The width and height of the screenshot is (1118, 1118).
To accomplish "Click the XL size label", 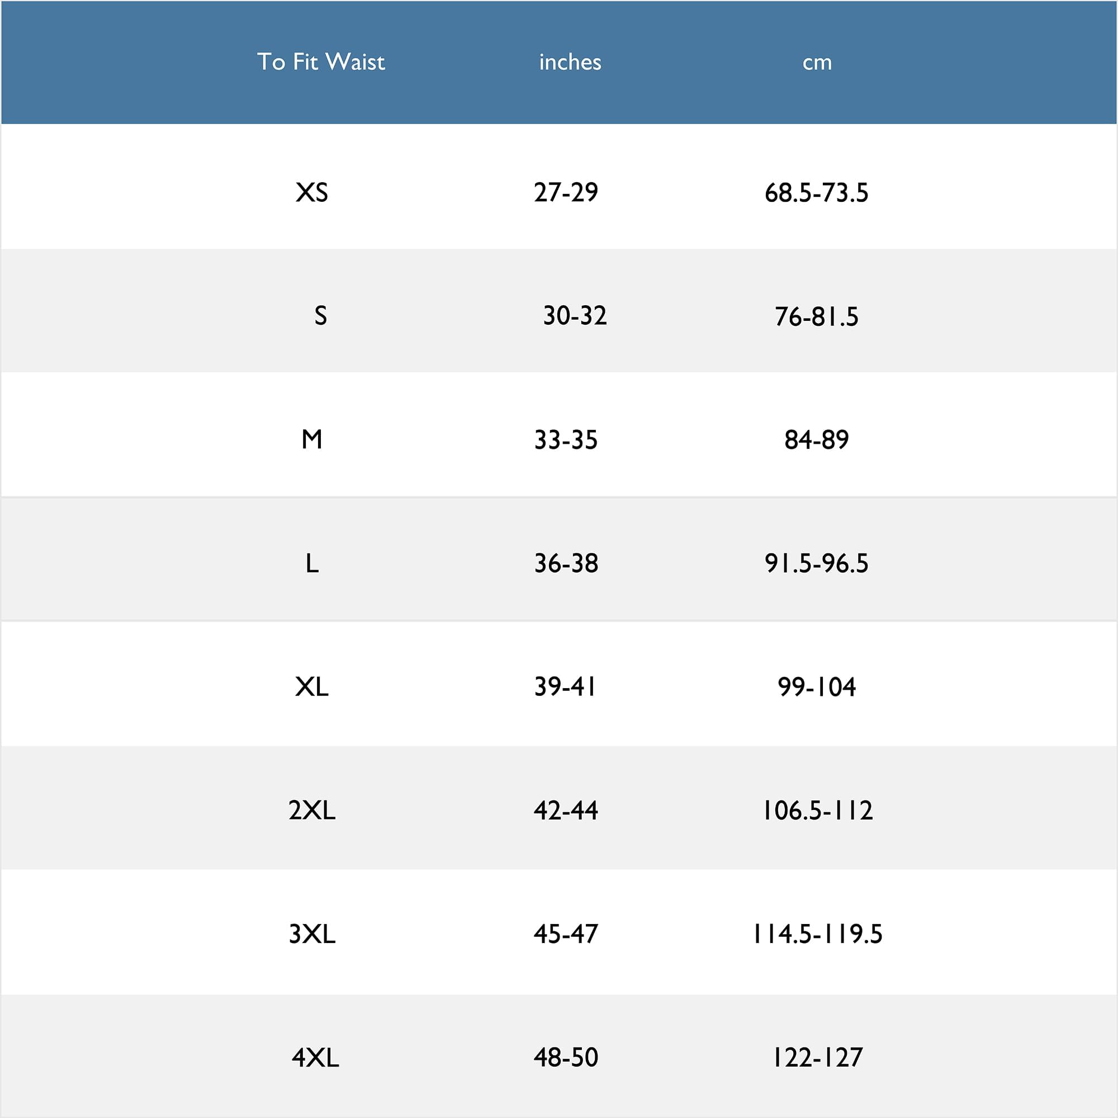I will (x=312, y=687).
